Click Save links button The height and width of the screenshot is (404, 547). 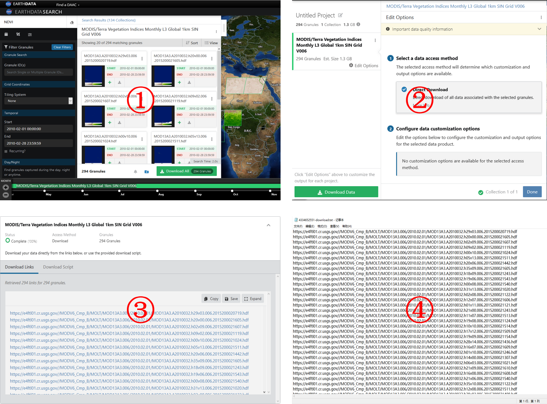tap(231, 299)
